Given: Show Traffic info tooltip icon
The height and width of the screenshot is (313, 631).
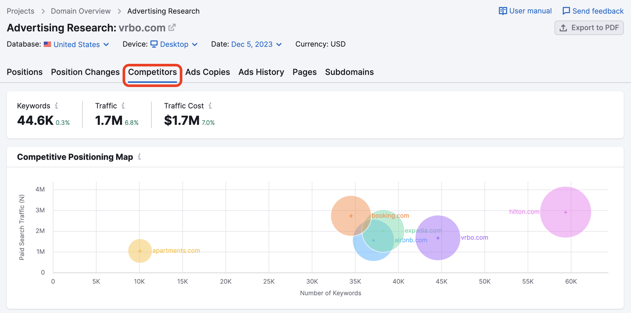Looking at the screenshot, I should pos(123,106).
